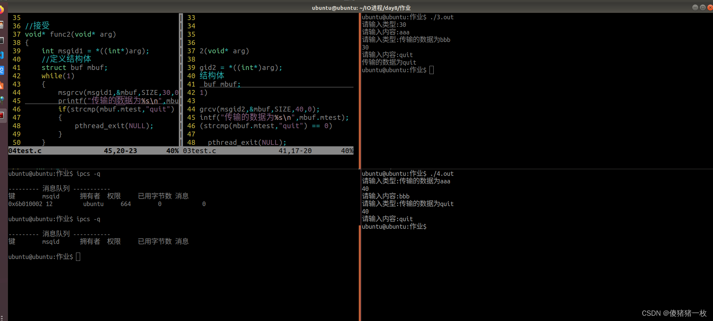Click the window maximize button in title bar
The image size is (713, 321).
702,8
